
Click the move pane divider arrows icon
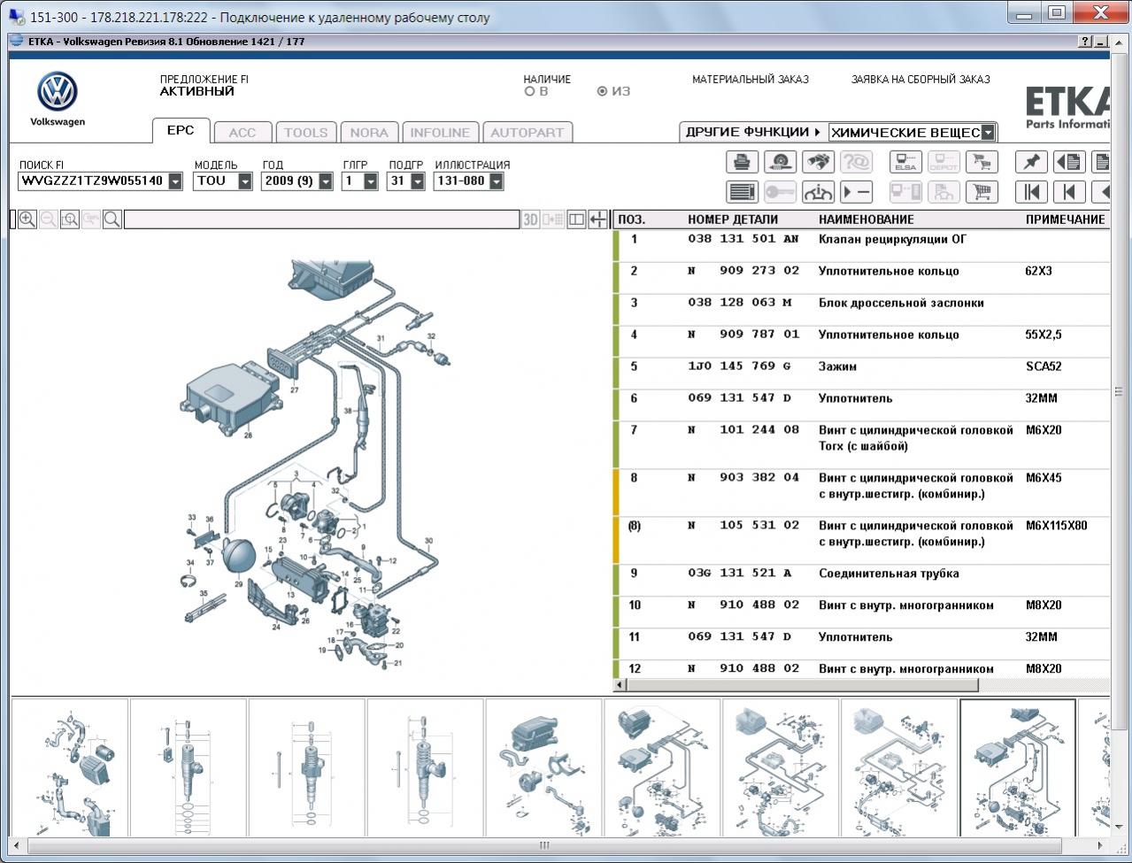tap(598, 220)
